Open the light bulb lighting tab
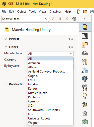Screen dimensions: 94x127 85,96
